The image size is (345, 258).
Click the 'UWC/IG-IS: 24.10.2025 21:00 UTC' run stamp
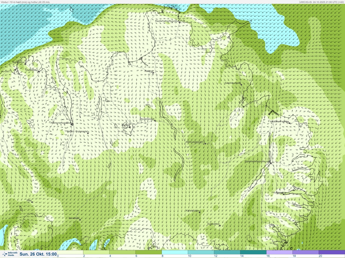[322, 2]
